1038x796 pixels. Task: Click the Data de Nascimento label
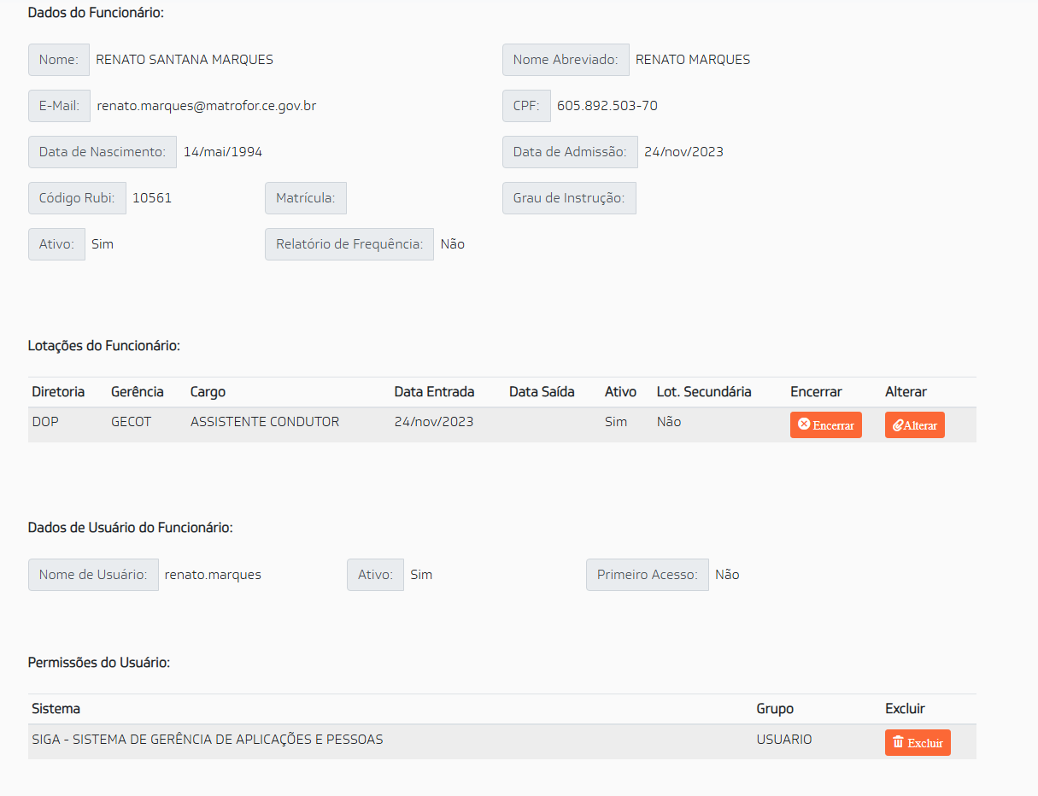pos(103,152)
